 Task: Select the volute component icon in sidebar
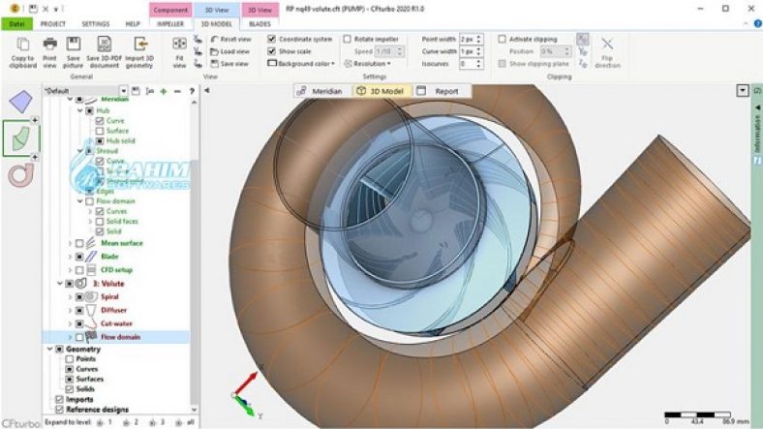20,175
